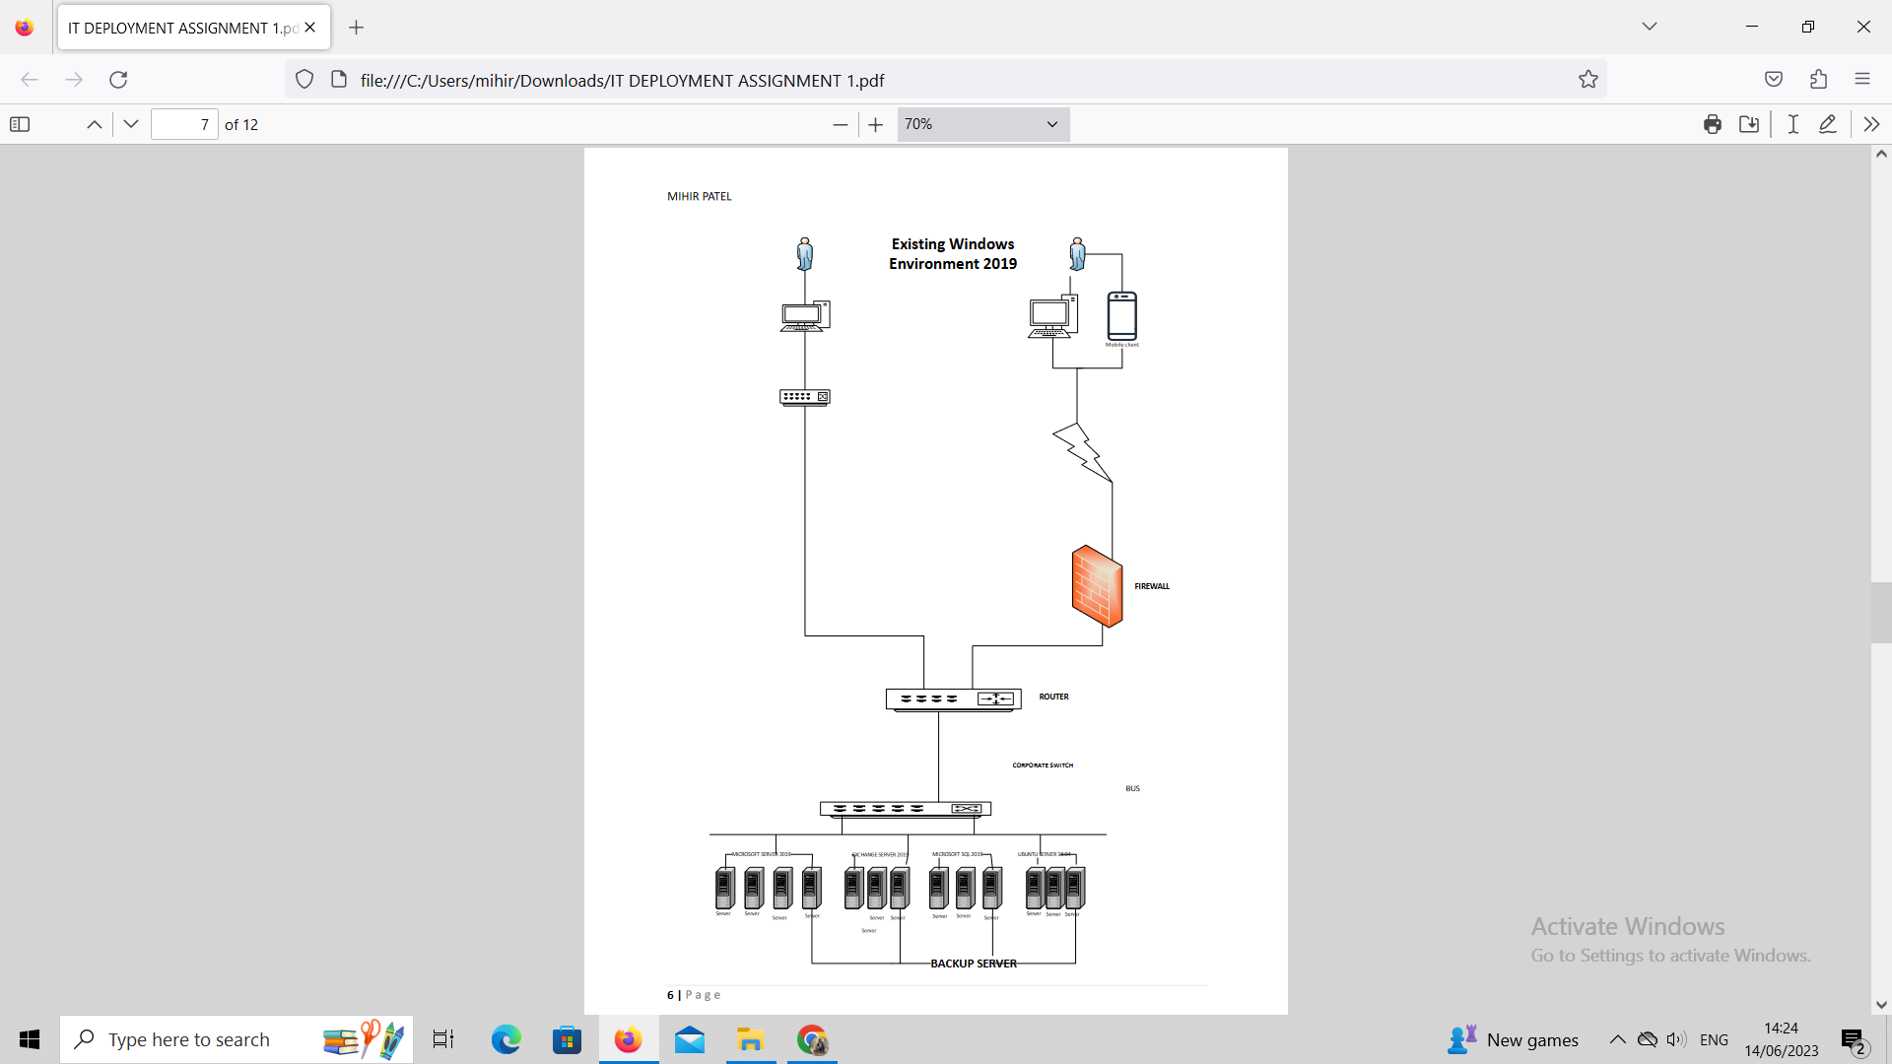Reload the current page
Image resolution: width=1892 pixels, height=1064 pixels.
click(x=118, y=80)
